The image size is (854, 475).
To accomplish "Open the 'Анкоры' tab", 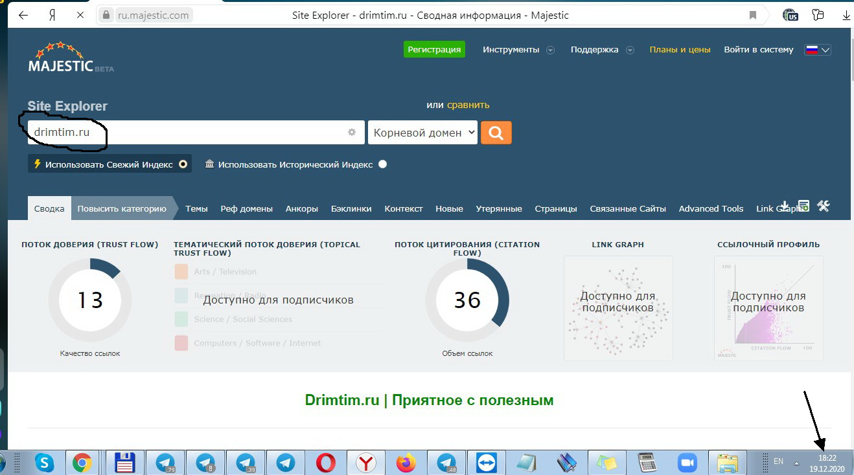I will point(301,208).
